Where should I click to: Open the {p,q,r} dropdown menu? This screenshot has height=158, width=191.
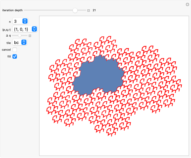[x=25, y=29]
